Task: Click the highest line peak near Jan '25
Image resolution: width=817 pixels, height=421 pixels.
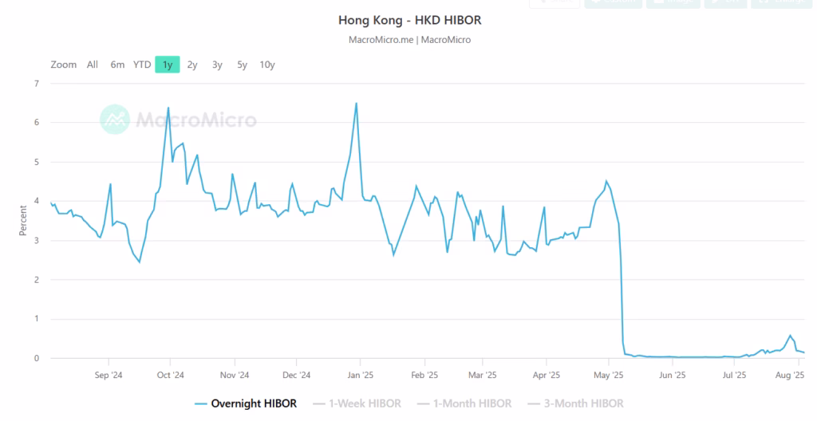Action: pos(357,103)
